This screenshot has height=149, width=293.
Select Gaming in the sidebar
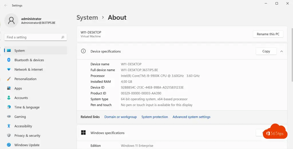point(35,116)
